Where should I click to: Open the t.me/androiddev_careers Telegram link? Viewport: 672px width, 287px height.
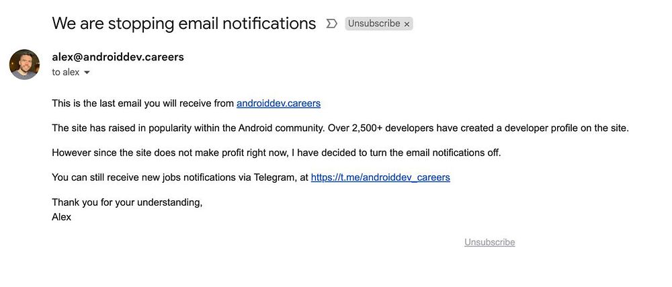coord(380,177)
